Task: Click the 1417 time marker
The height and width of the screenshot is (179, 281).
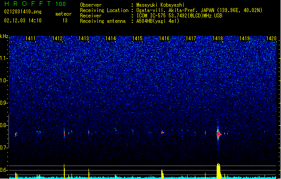Action: point(191,38)
